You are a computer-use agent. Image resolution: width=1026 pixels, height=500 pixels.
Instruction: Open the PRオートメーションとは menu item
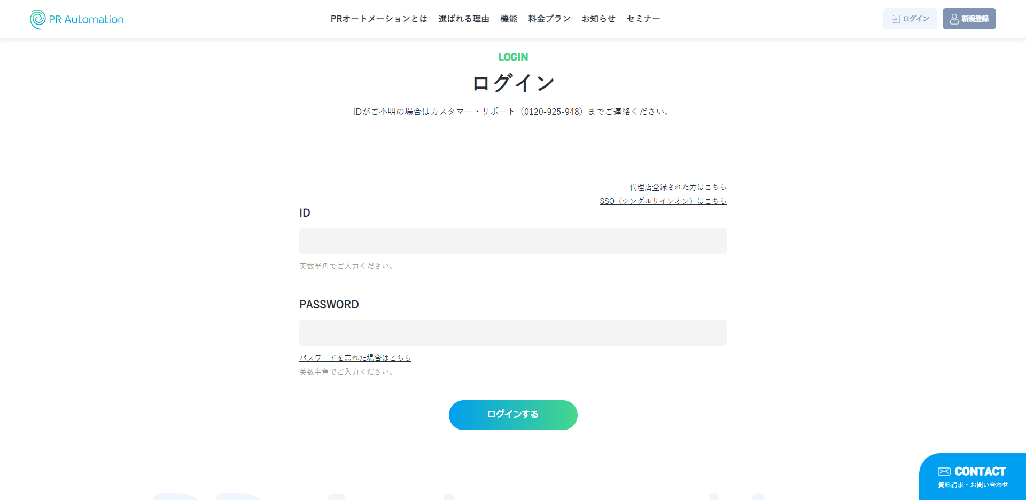tap(379, 19)
